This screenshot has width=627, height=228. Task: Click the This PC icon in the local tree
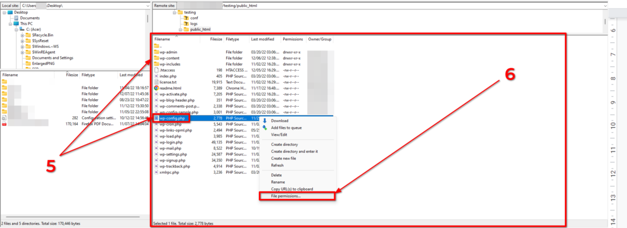pyautogui.click(x=16, y=23)
